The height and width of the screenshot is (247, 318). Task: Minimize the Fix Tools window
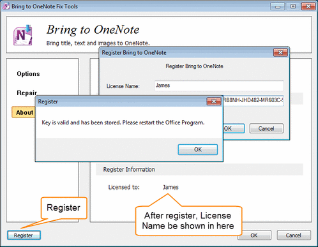click(277, 6)
